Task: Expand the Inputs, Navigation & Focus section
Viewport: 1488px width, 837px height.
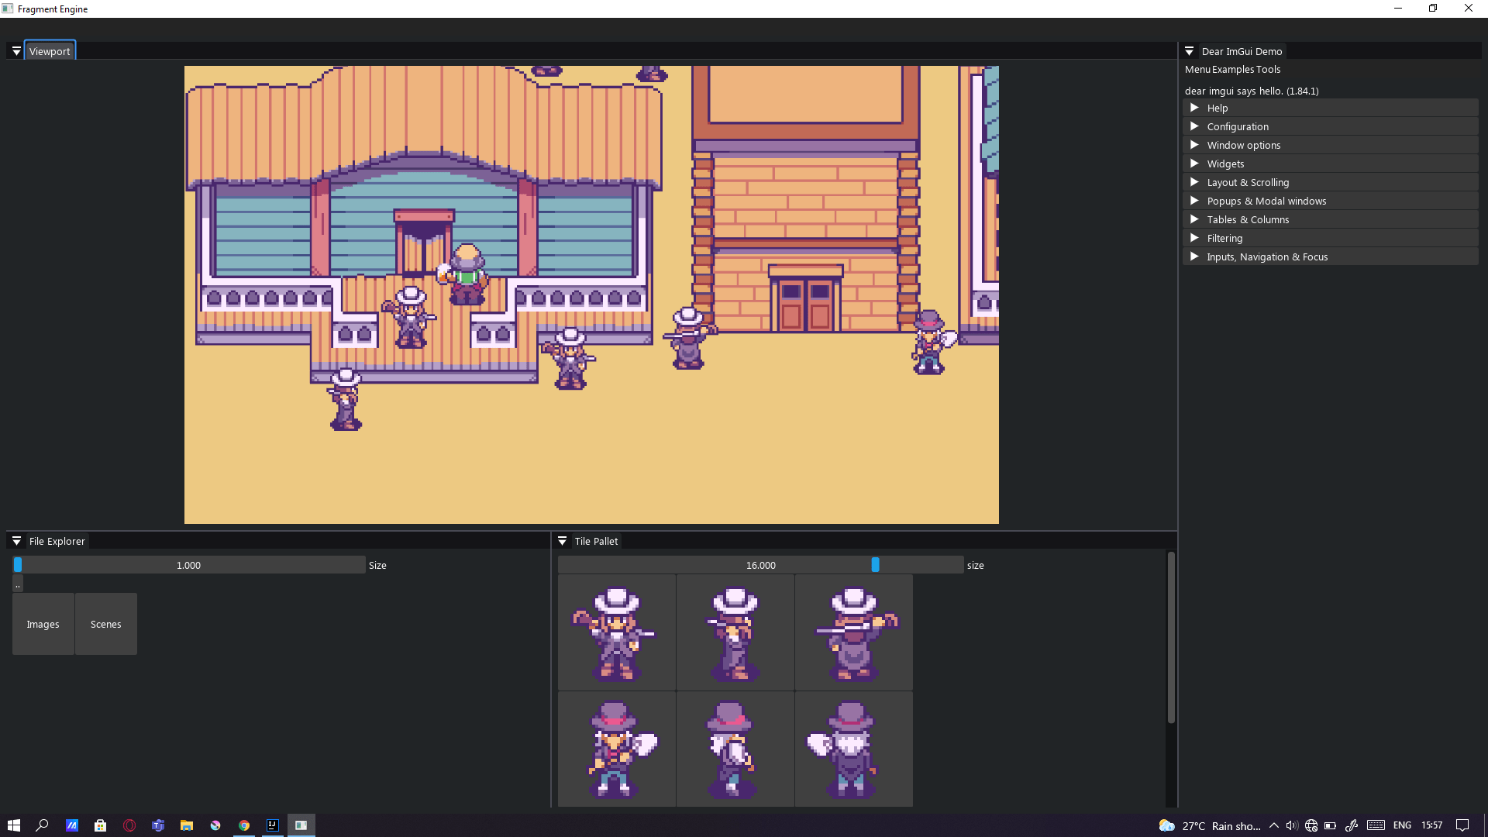Action: pyautogui.click(x=1267, y=257)
